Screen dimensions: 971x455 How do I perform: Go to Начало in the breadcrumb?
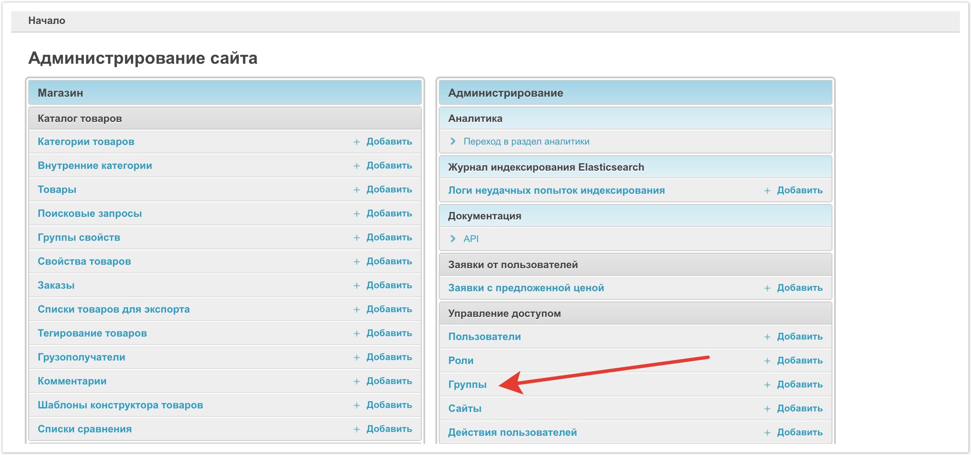(x=47, y=21)
